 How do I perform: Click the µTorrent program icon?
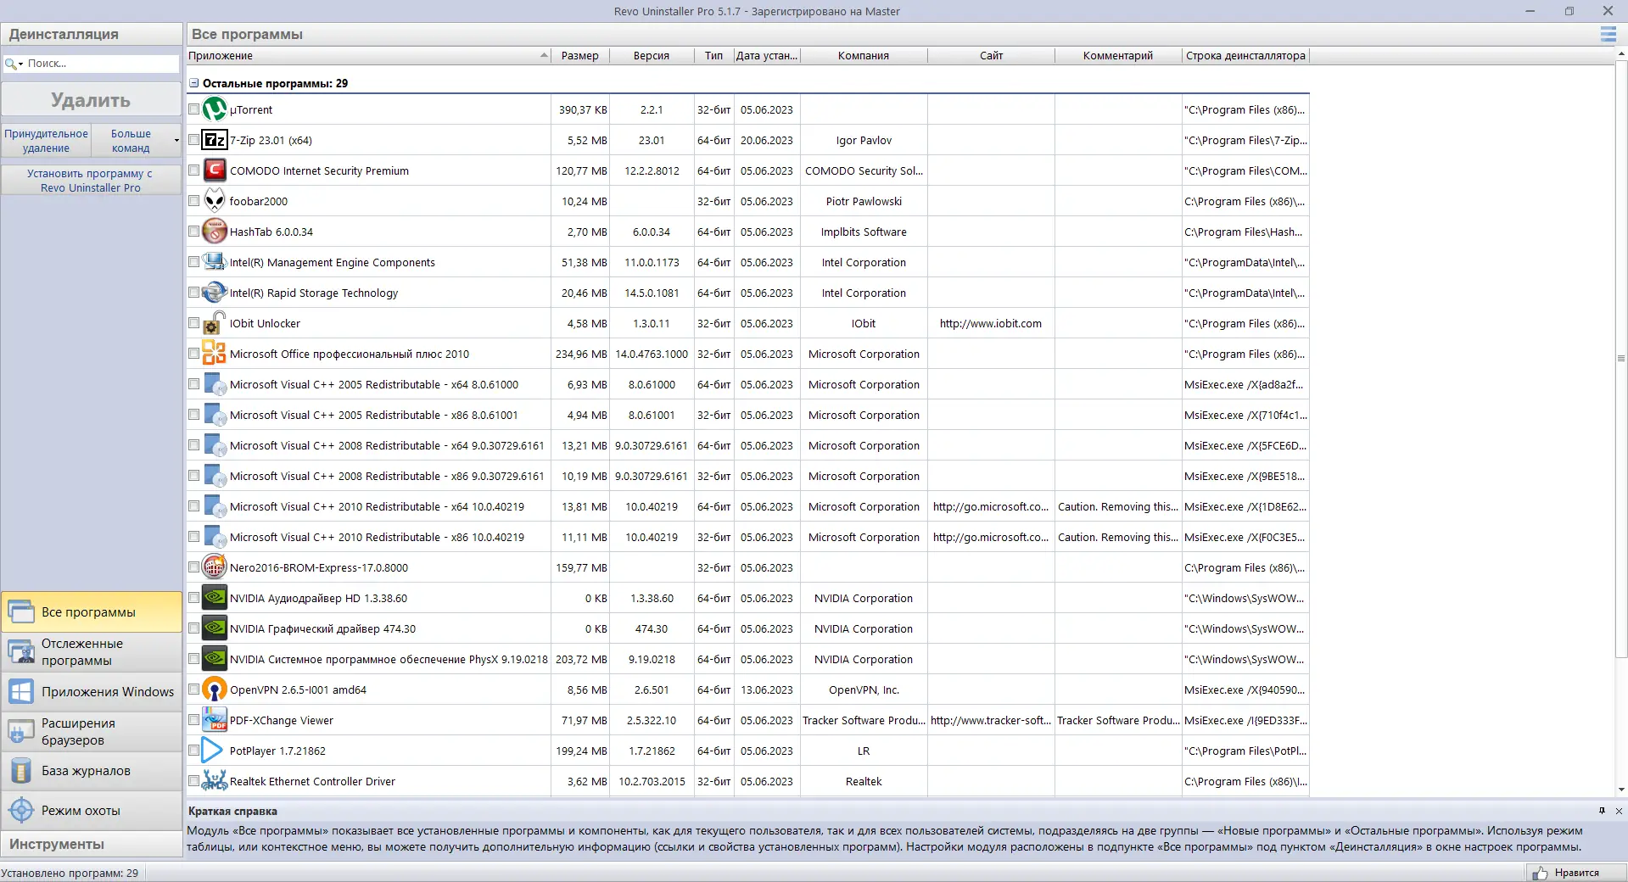pos(215,109)
